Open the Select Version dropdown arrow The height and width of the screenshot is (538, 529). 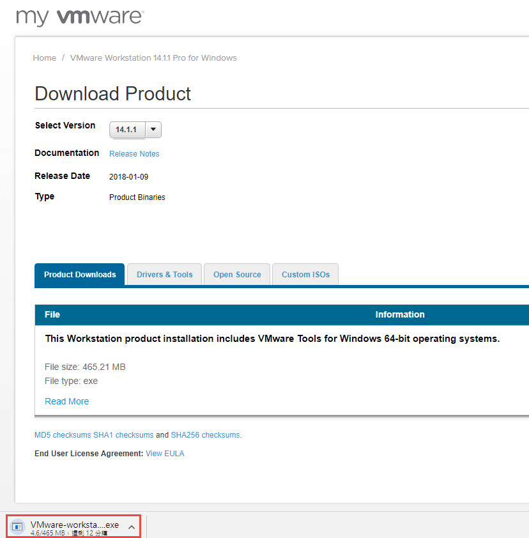[153, 130]
